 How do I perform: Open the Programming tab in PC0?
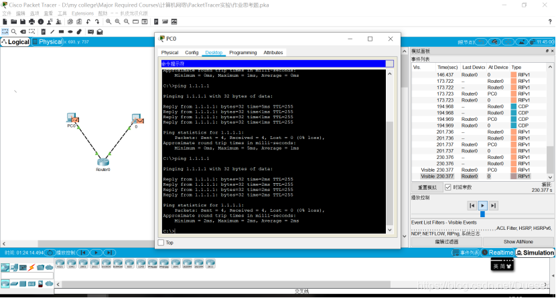243,52
